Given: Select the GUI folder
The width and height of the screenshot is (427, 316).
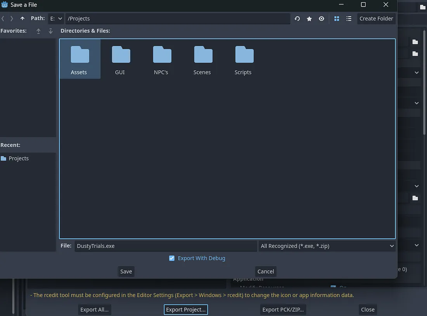Looking at the screenshot, I should click(121, 59).
